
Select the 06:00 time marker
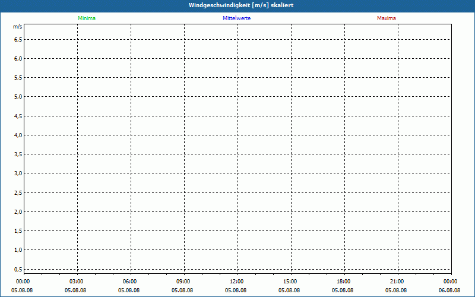click(x=130, y=282)
